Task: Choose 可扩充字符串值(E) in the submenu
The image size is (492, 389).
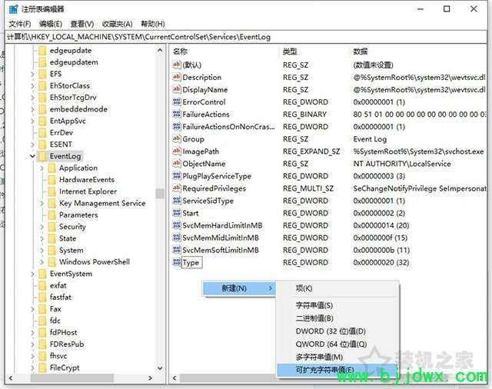Action: coord(337,370)
